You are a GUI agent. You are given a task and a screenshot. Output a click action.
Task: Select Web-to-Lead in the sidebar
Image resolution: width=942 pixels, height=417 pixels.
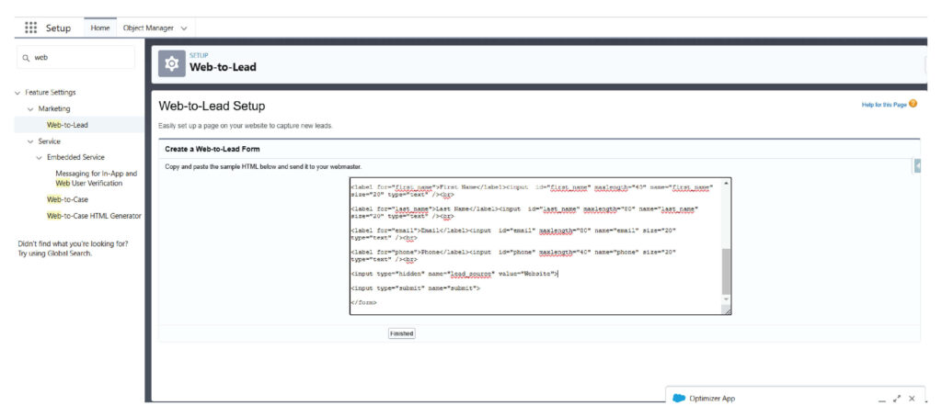pos(67,125)
